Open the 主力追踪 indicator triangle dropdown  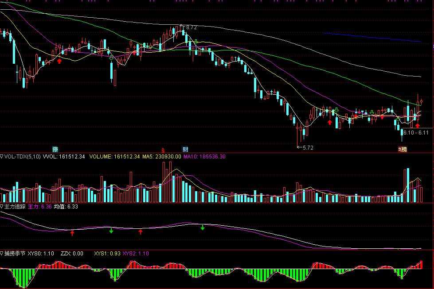[2, 206]
